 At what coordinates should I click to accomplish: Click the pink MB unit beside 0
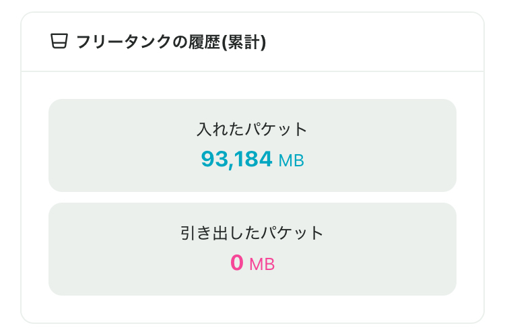[x=262, y=265]
